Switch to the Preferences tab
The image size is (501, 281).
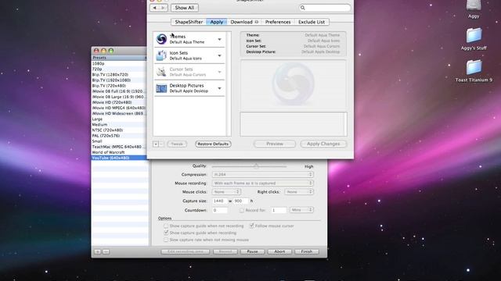(278, 22)
